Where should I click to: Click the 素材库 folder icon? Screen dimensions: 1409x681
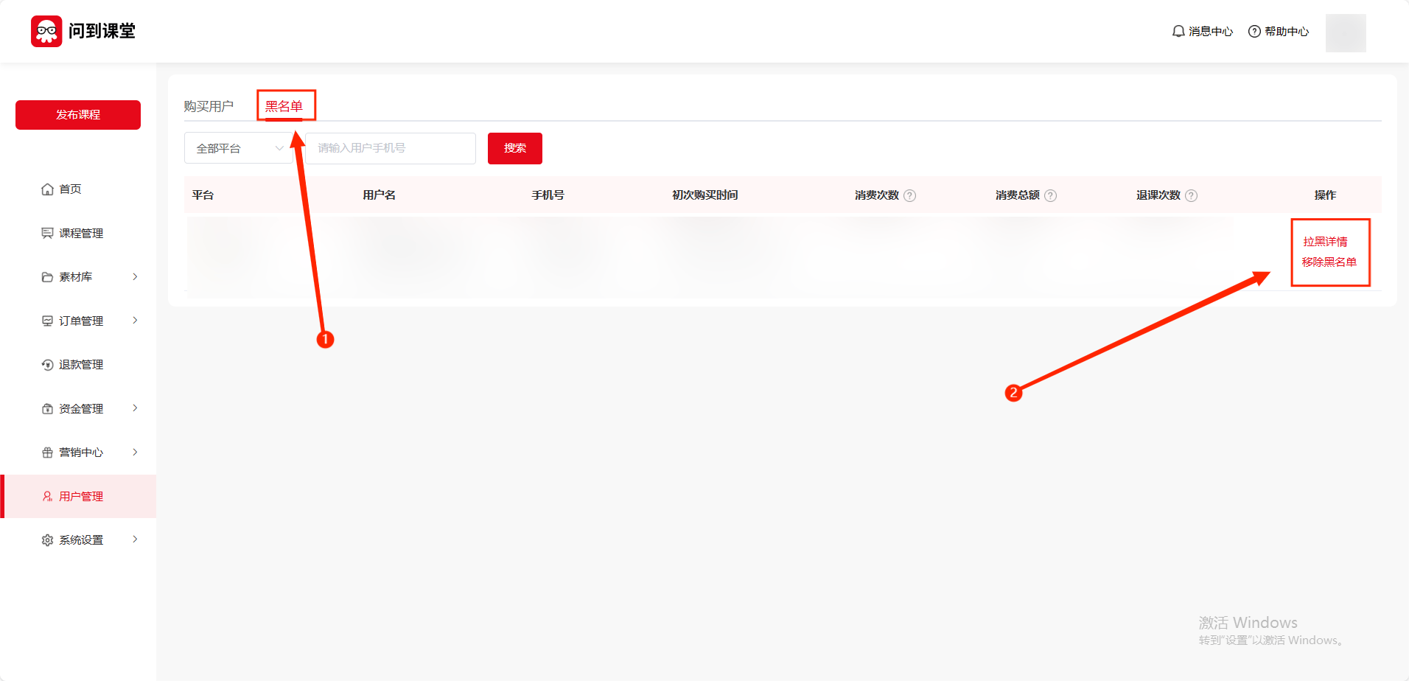48,277
